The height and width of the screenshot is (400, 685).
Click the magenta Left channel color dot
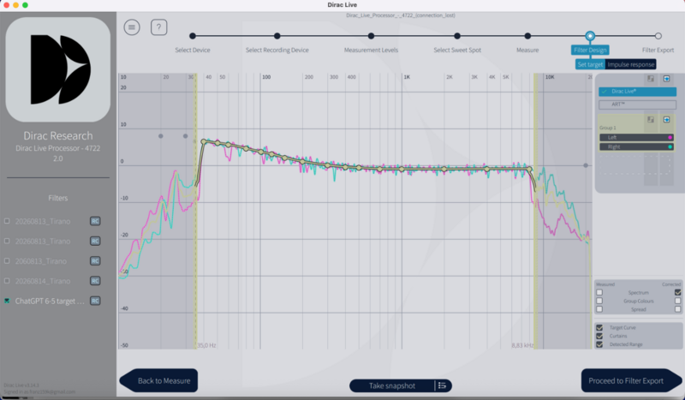[x=670, y=137]
